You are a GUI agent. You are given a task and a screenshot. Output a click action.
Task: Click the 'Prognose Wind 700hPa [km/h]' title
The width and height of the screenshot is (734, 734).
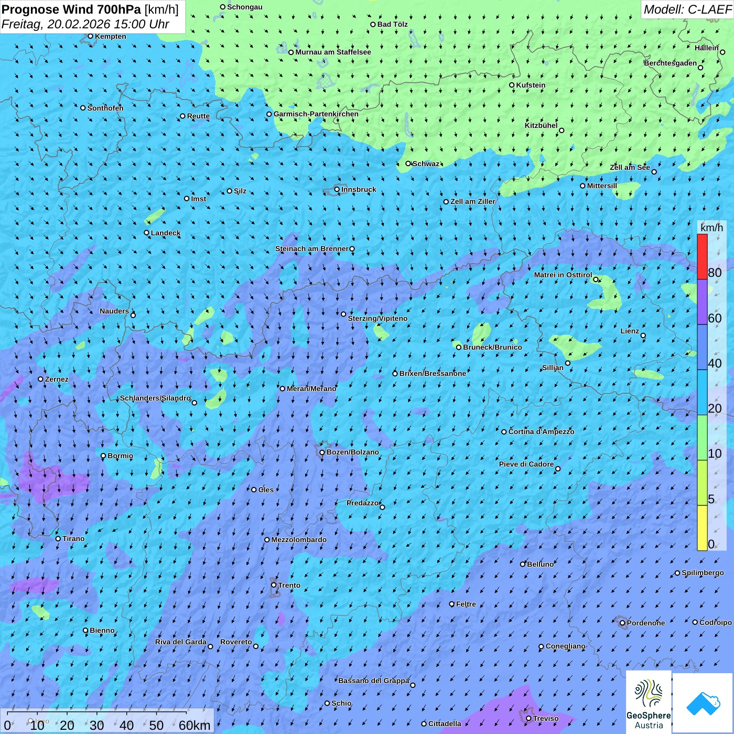(x=90, y=9)
